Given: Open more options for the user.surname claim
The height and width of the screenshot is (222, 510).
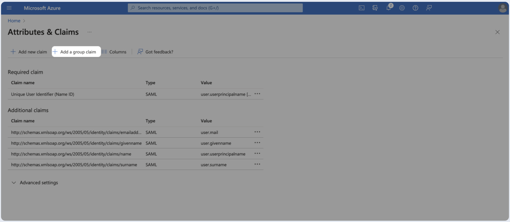Looking at the screenshot, I should [257, 164].
